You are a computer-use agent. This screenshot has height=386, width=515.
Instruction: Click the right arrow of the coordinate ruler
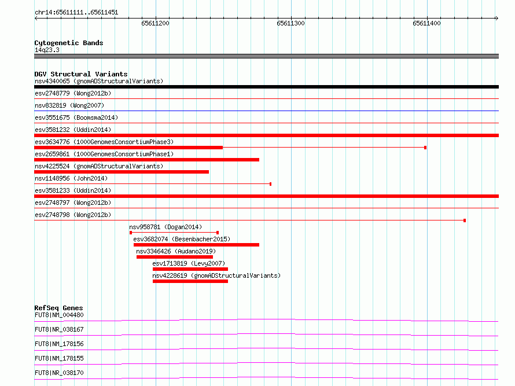point(496,18)
